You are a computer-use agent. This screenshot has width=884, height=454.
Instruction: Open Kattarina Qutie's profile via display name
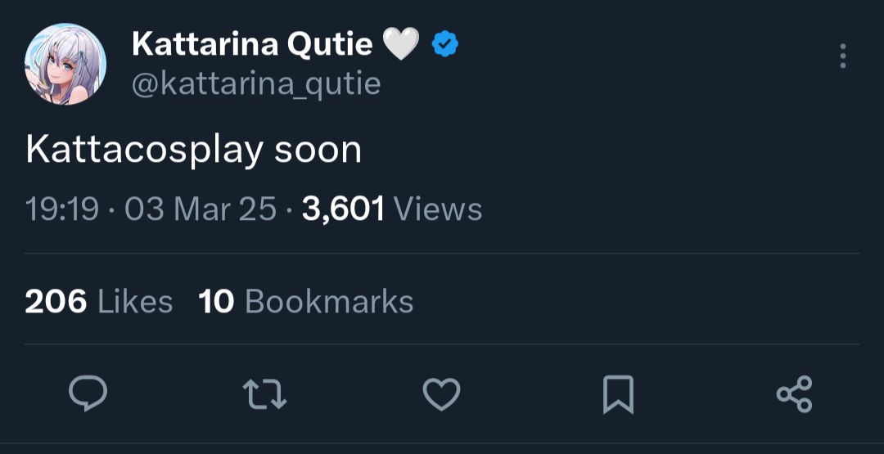tap(252, 44)
